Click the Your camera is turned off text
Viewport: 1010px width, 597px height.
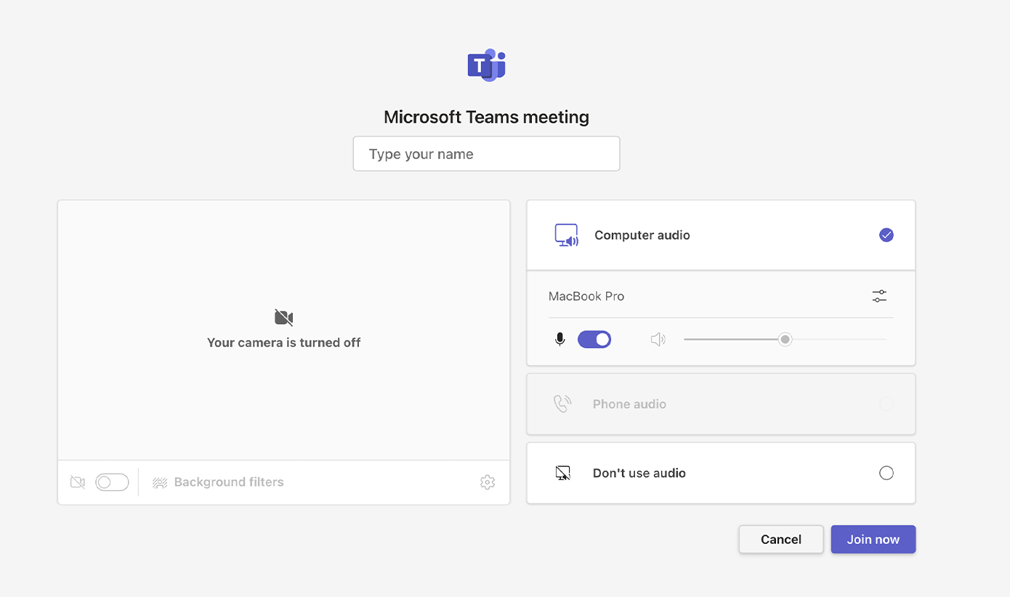pos(283,343)
